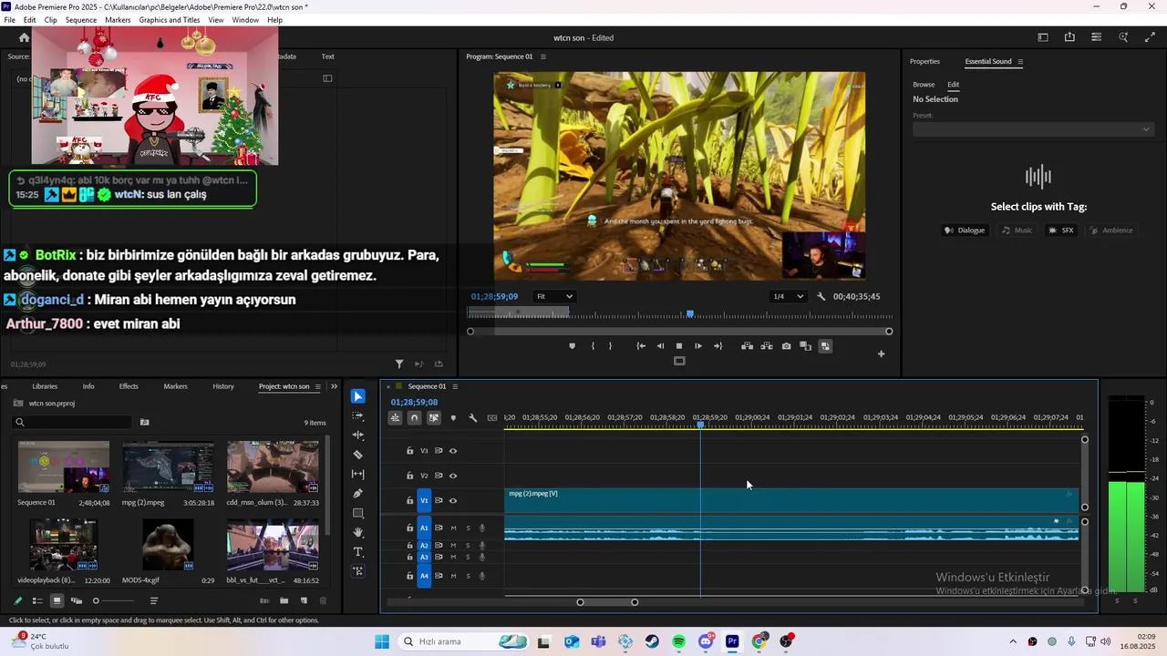Expand hidden panels overflow chevron
1167x656 pixels.
[335, 386]
